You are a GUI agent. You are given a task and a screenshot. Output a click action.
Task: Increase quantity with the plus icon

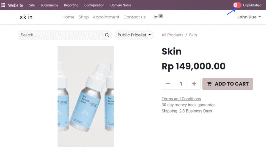[x=194, y=84]
